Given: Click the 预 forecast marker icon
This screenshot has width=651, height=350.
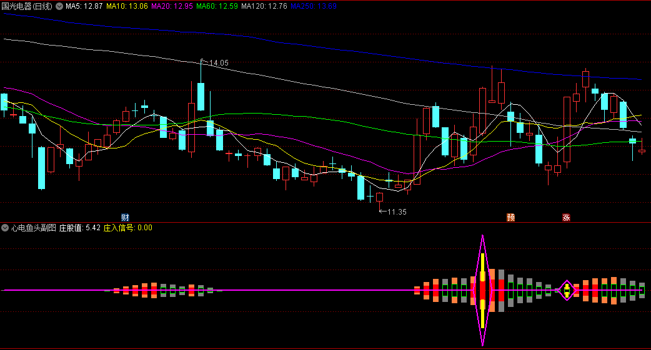Looking at the screenshot, I should [x=510, y=217].
